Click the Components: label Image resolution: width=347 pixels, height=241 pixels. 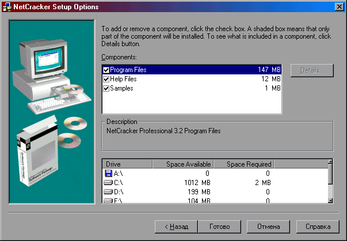(x=119, y=57)
